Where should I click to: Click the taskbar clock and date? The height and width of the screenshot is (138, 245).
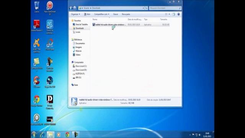pos(207,135)
